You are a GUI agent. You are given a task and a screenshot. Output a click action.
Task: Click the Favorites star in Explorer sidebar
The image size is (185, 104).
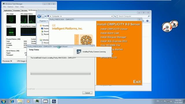[41, 25]
